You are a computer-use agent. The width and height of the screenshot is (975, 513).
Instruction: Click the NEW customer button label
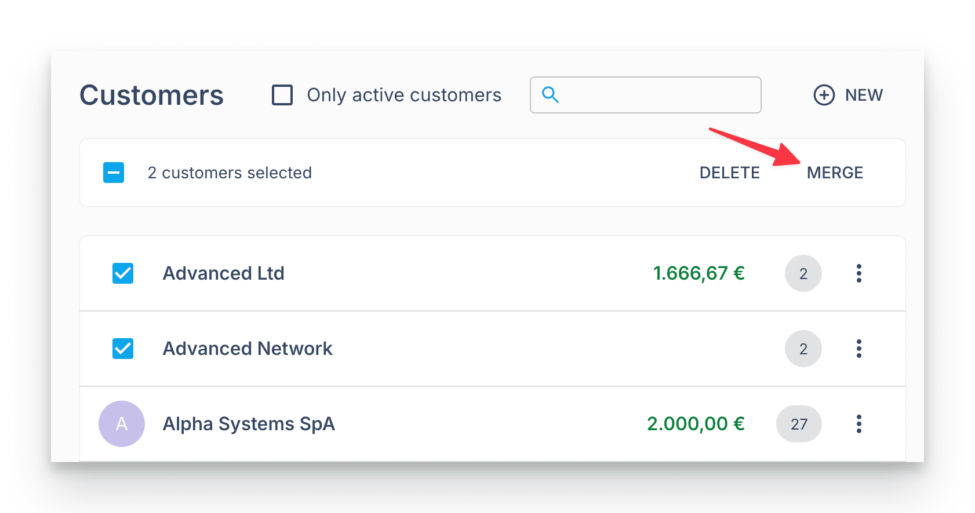click(864, 95)
